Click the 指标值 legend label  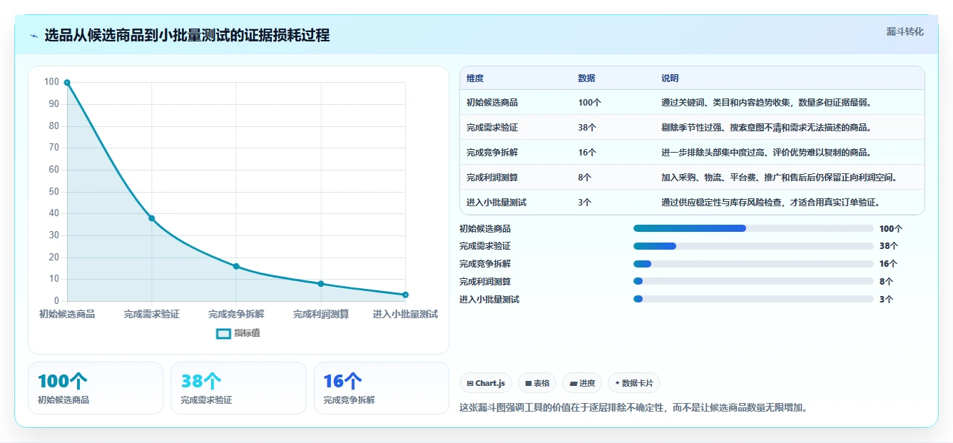(x=248, y=333)
